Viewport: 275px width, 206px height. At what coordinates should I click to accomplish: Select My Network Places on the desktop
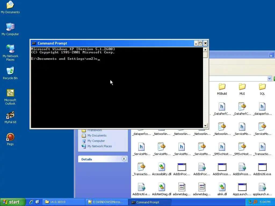pyautogui.click(x=10, y=53)
